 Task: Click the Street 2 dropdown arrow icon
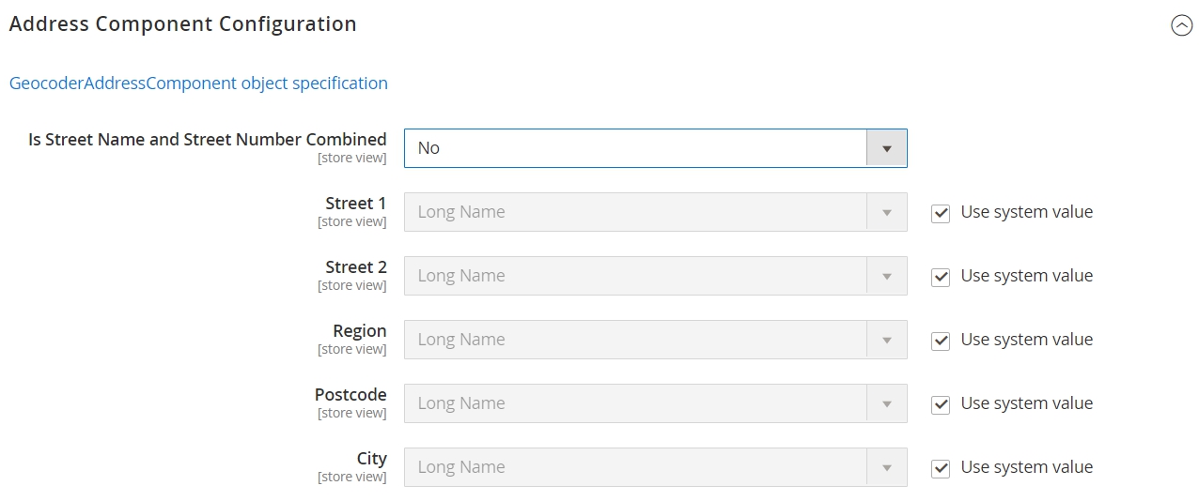point(886,276)
